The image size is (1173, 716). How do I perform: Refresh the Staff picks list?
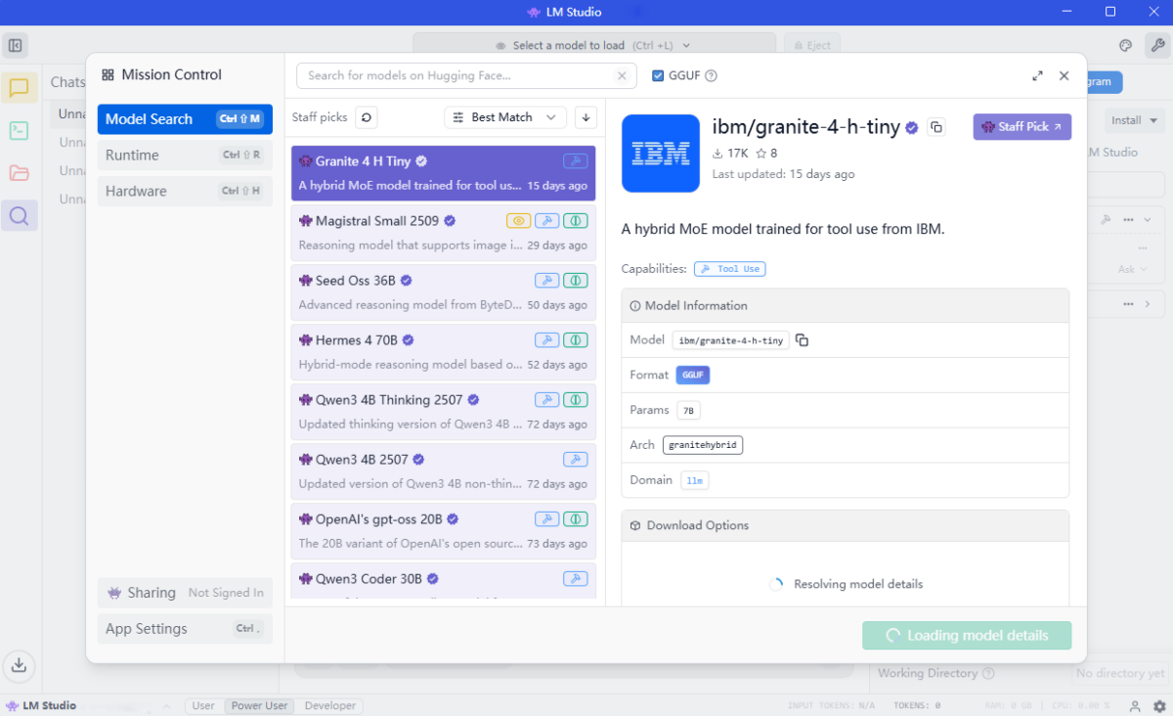(x=366, y=117)
